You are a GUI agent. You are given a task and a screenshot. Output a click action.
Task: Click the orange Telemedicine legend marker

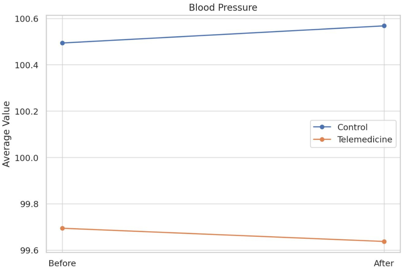(322, 140)
